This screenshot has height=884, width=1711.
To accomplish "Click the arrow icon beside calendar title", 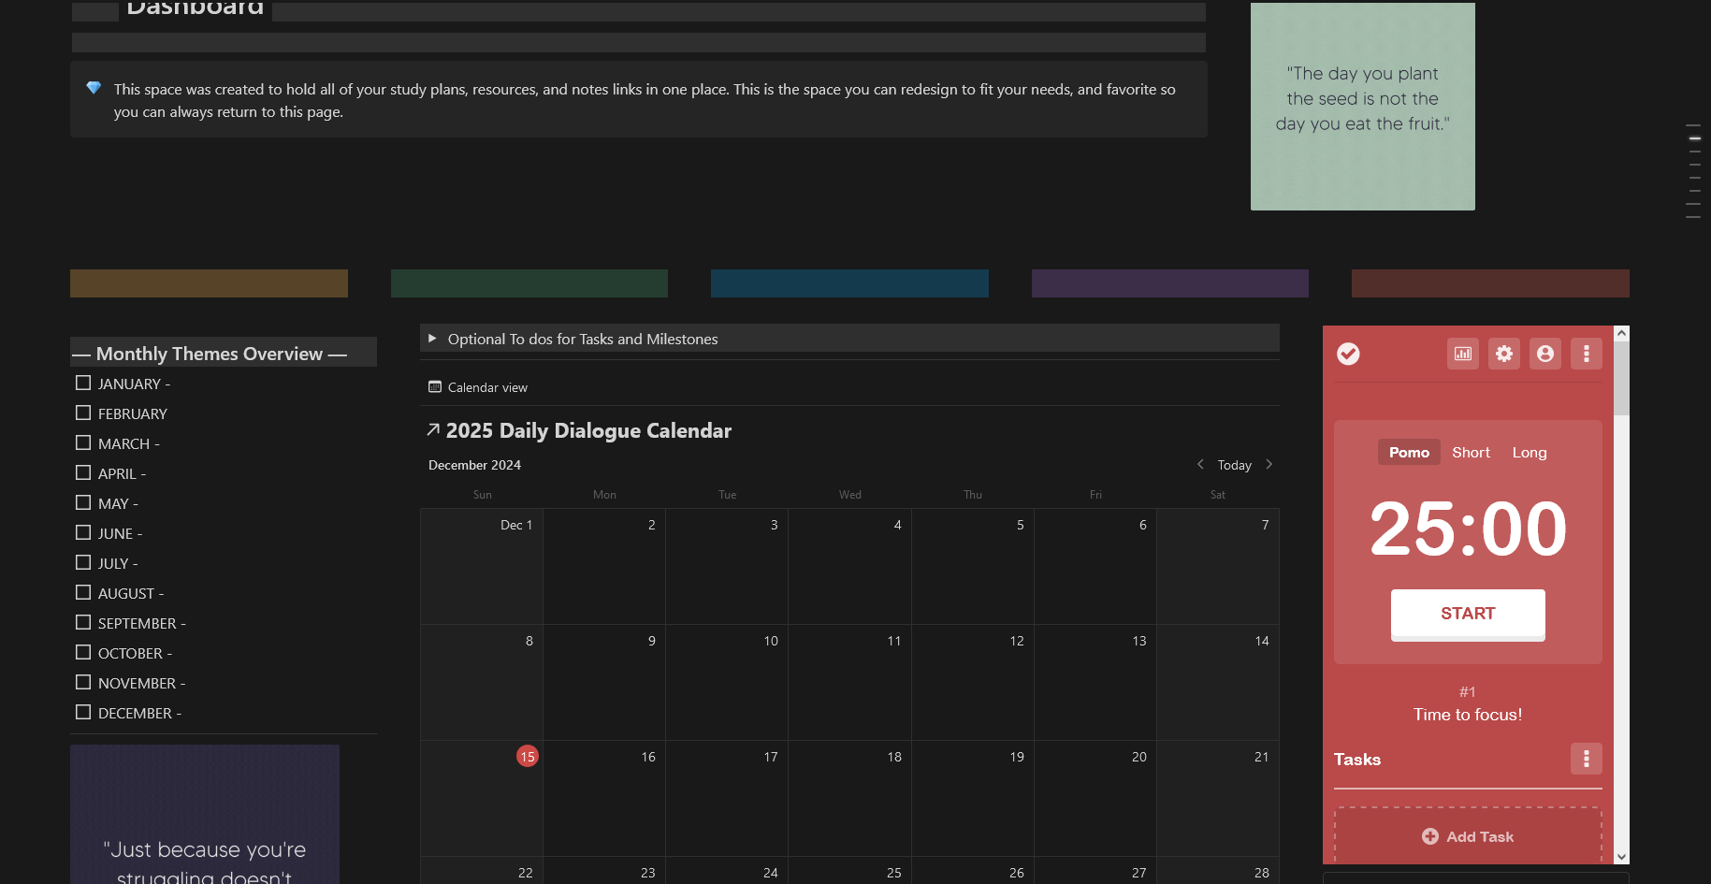I will pyautogui.click(x=433, y=430).
